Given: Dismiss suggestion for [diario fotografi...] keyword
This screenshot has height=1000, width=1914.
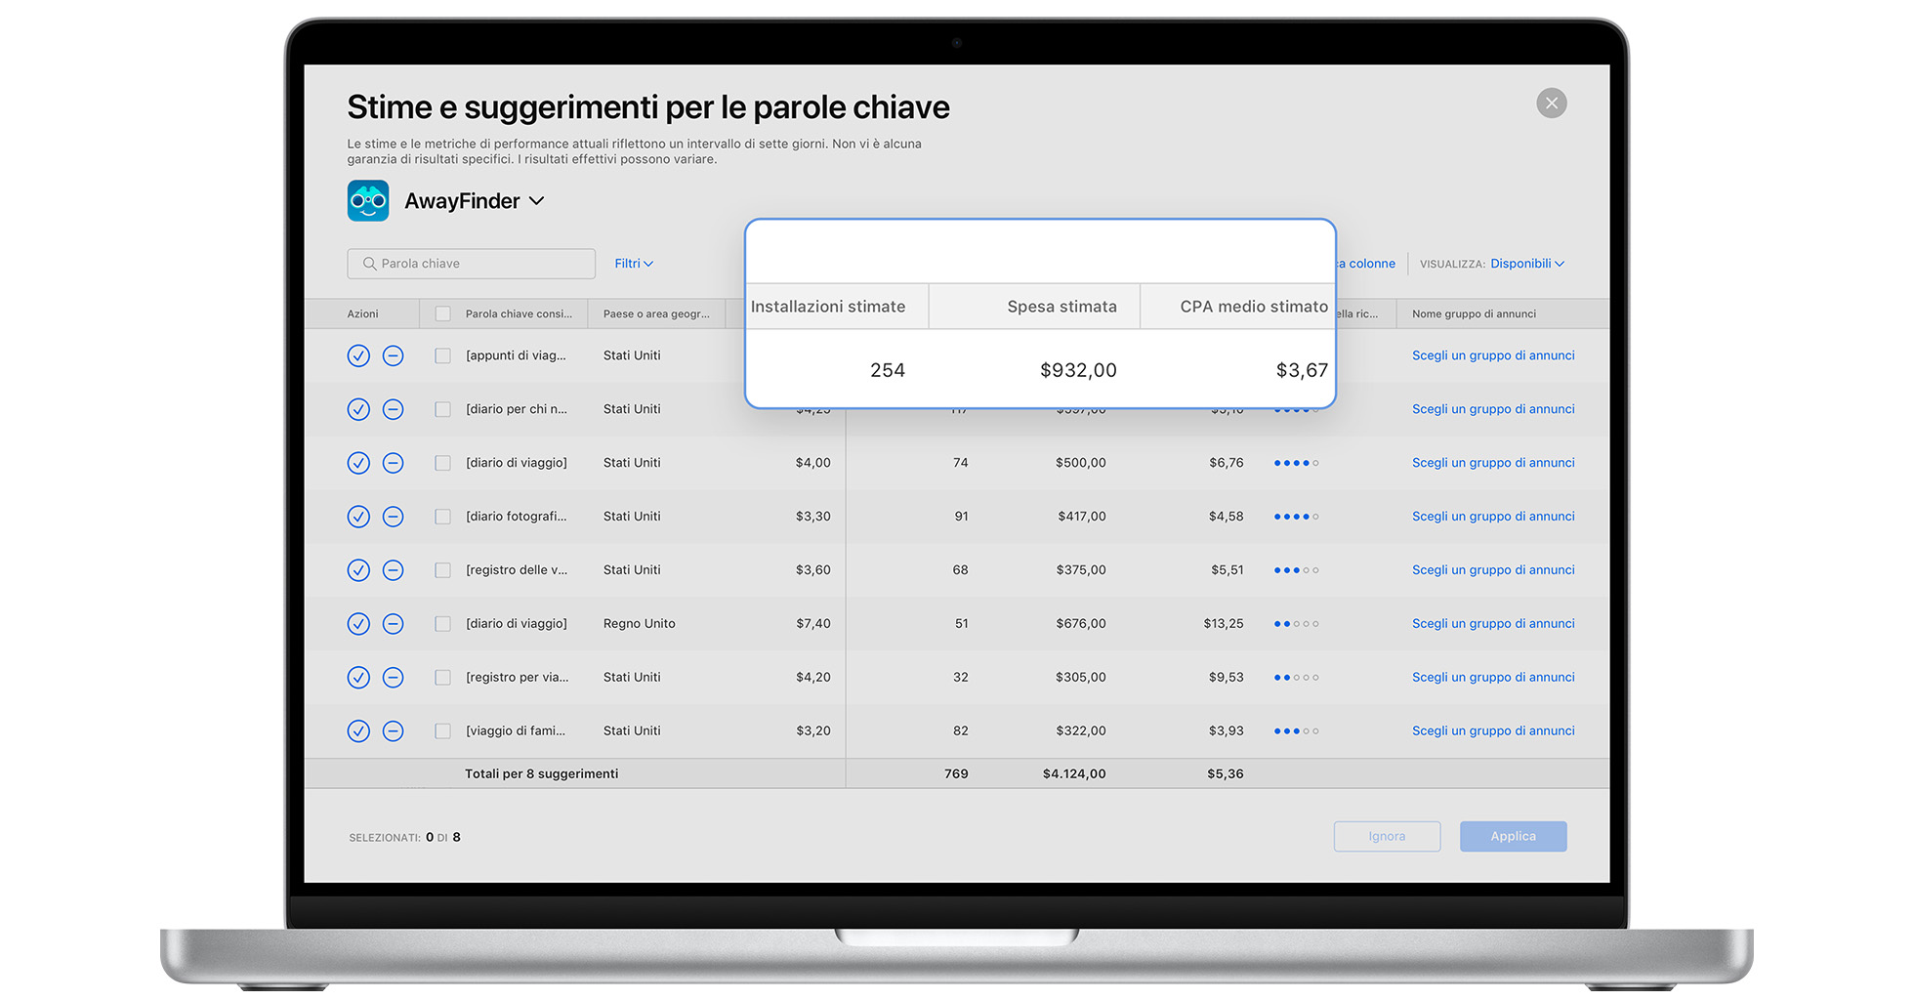Looking at the screenshot, I should click(x=393, y=517).
